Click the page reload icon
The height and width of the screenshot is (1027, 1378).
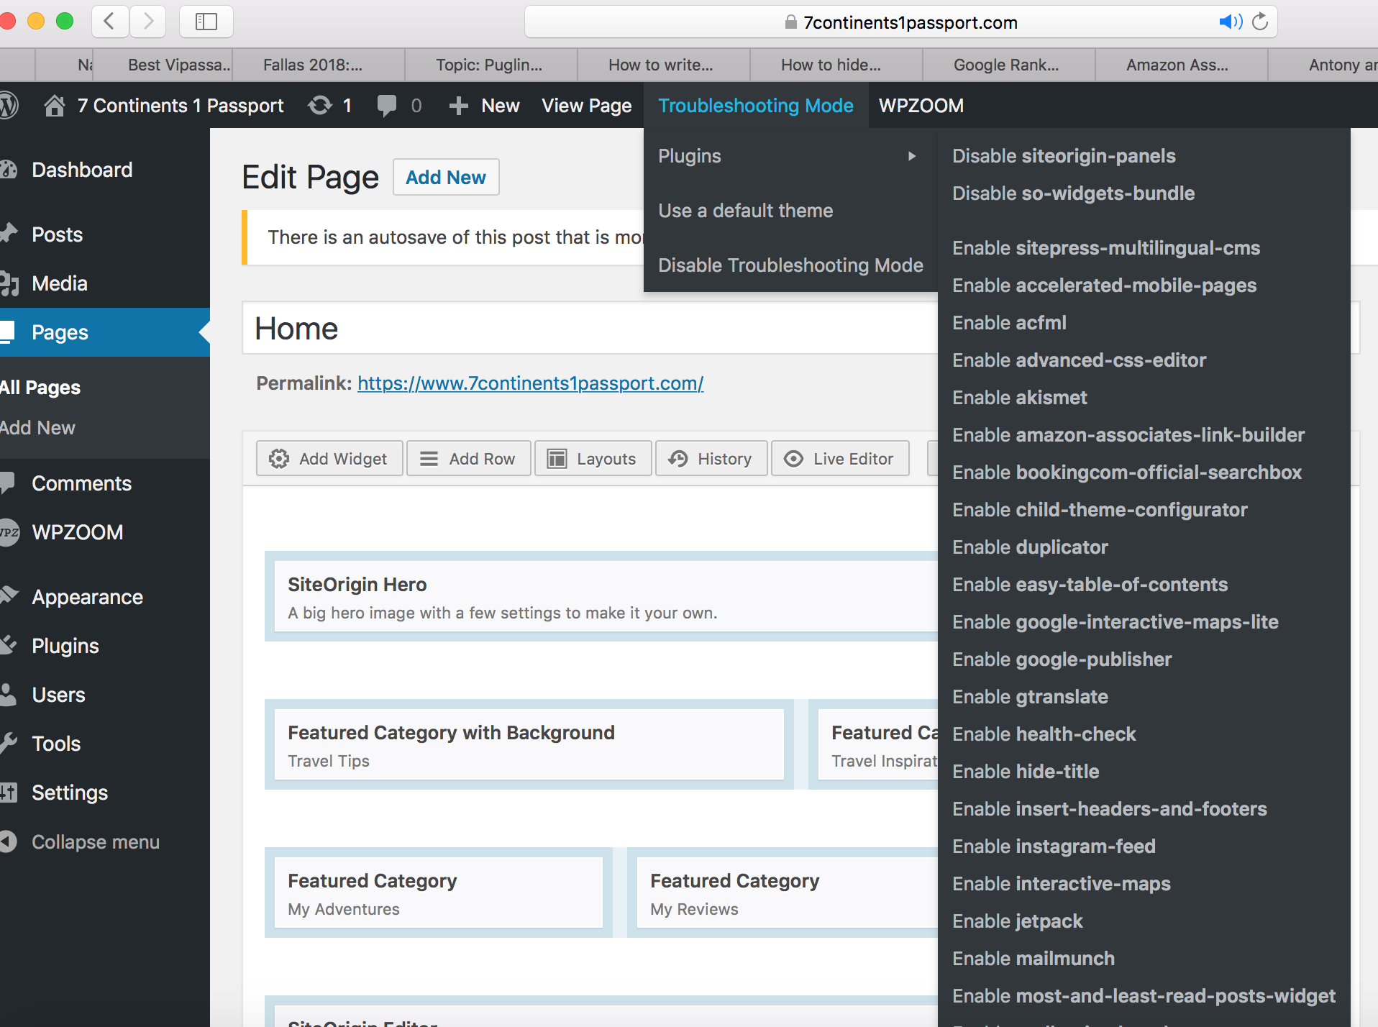point(1260,22)
